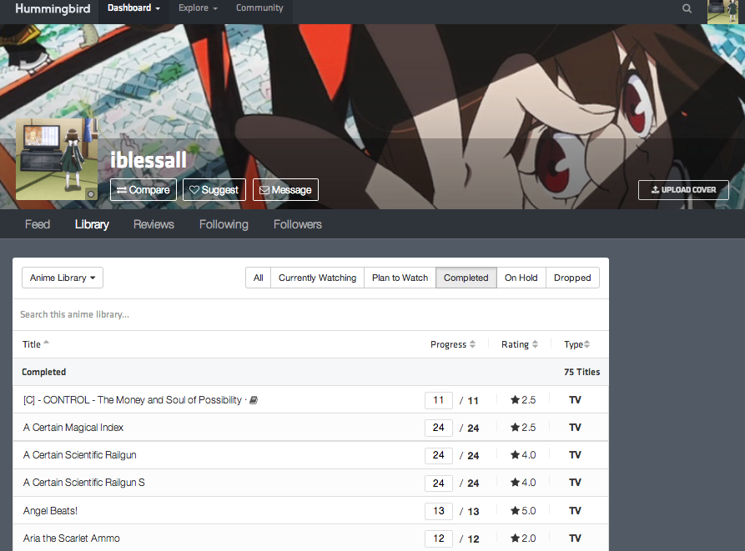Click the sort arrow beside Title column
Screen dimensions: 745x551
point(47,343)
